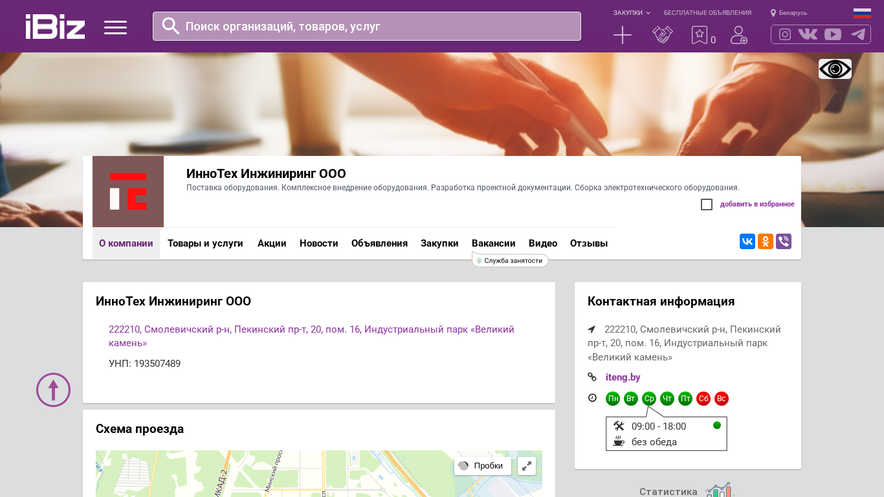The height and width of the screenshot is (497, 884).
Task: Open the favorites bookmark star icon
Action: point(700,35)
